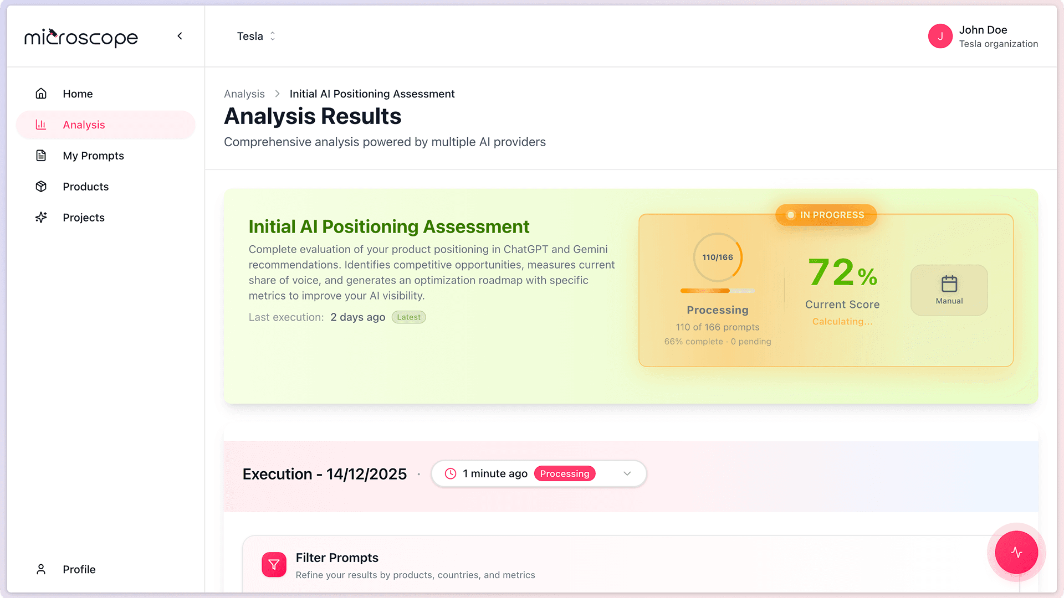The height and width of the screenshot is (598, 1064).
Task: Open the Tesla organization switcher
Action: tap(255, 36)
